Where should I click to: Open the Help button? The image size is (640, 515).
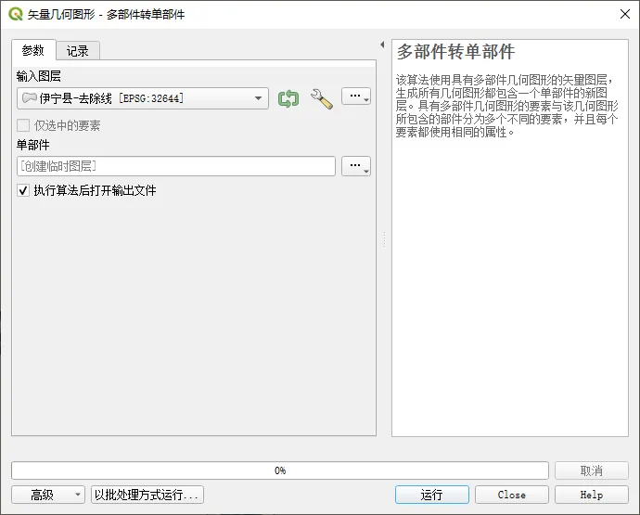pyautogui.click(x=591, y=495)
